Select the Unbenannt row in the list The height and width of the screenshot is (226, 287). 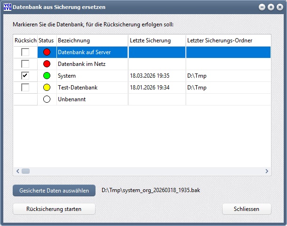pos(92,99)
